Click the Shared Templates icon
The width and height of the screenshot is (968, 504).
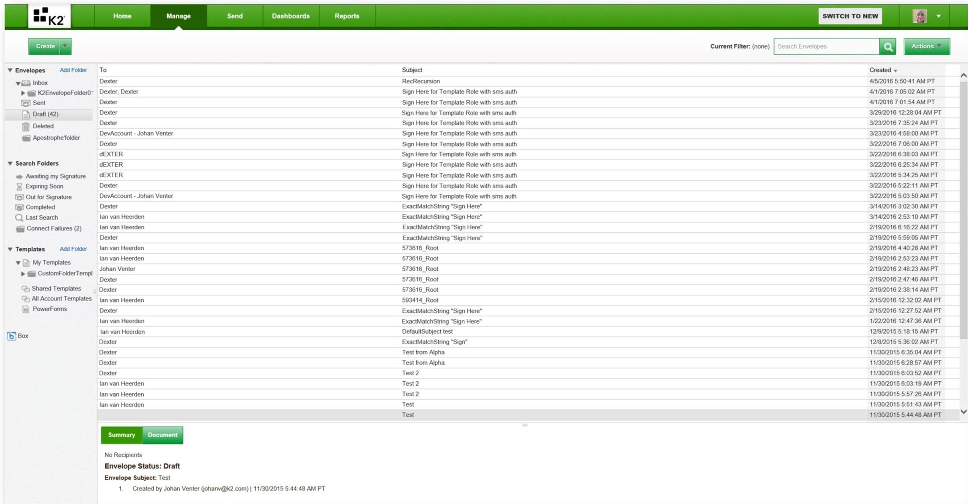click(26, 289)
